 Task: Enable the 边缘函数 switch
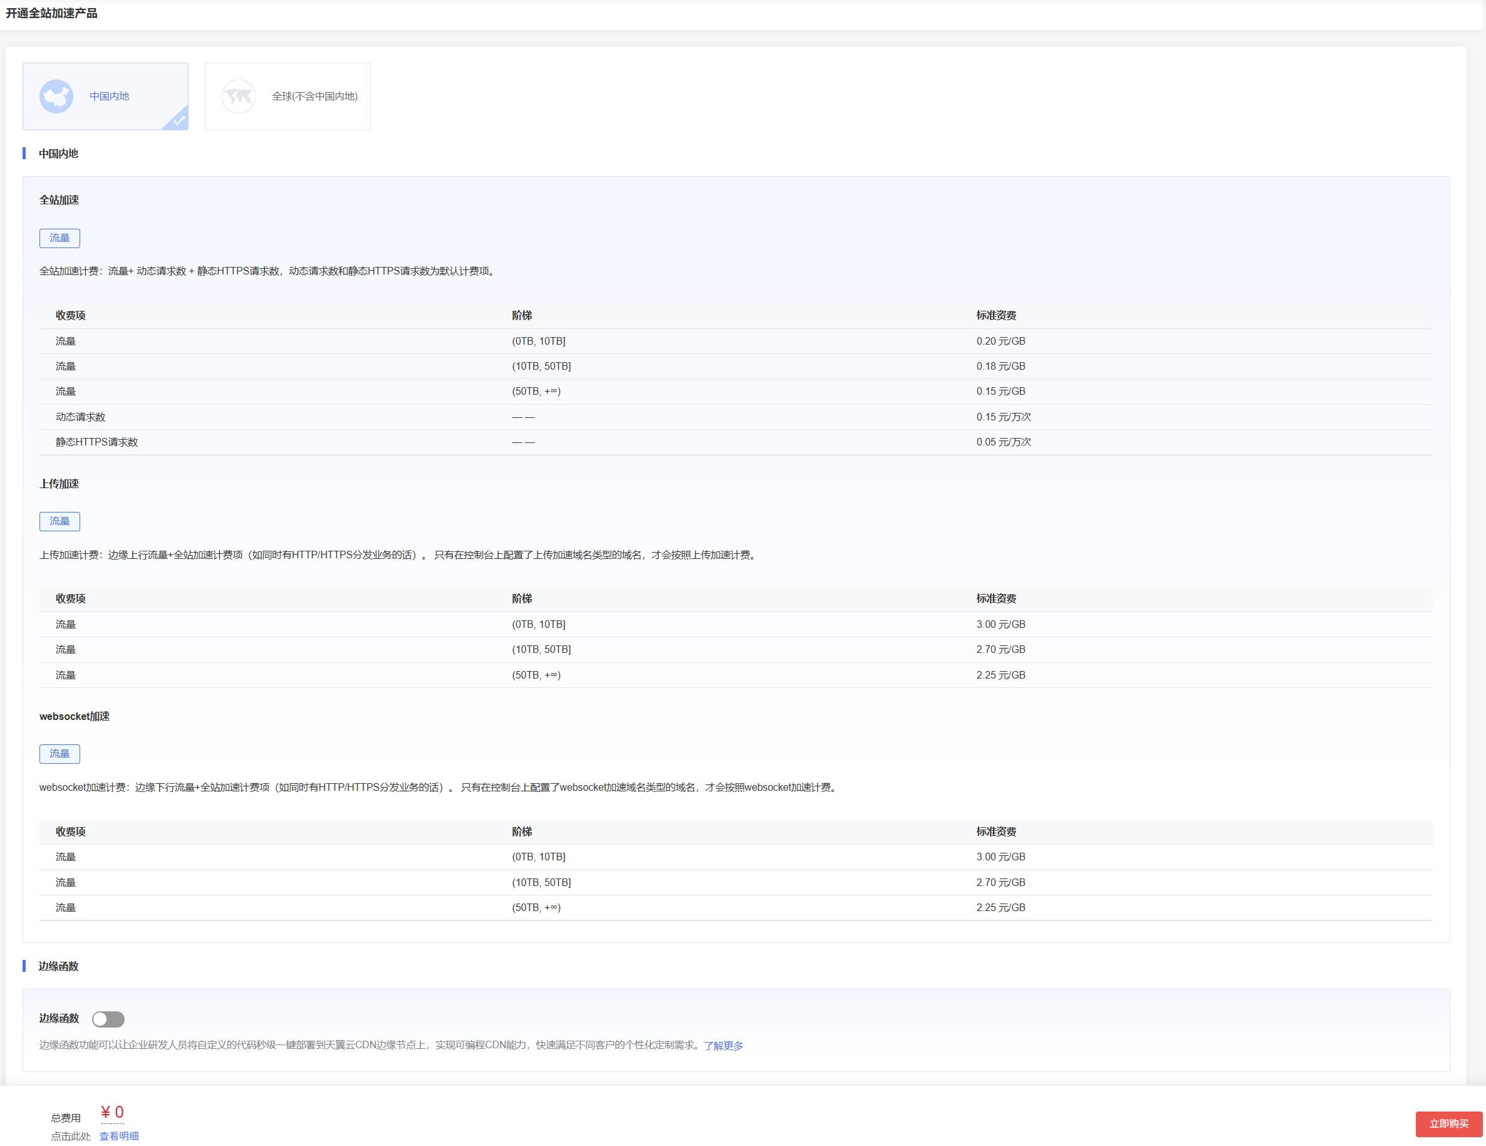point(108,1019)
